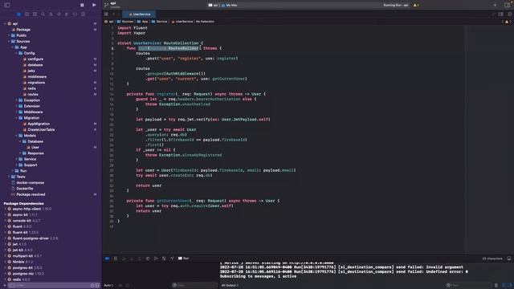Select the User model file
Screen dimensions: 514x289
[35, 148]
